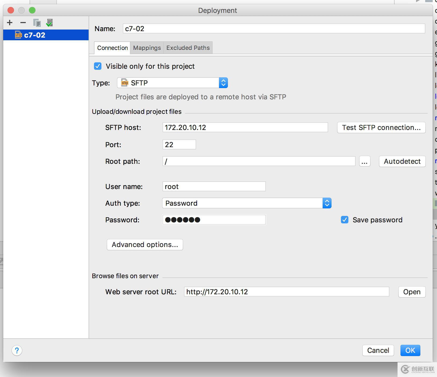The height and width of the screenshot is (377, 437).
Task: Use as default server icon with checkmark
Action: tap(50, 23)
